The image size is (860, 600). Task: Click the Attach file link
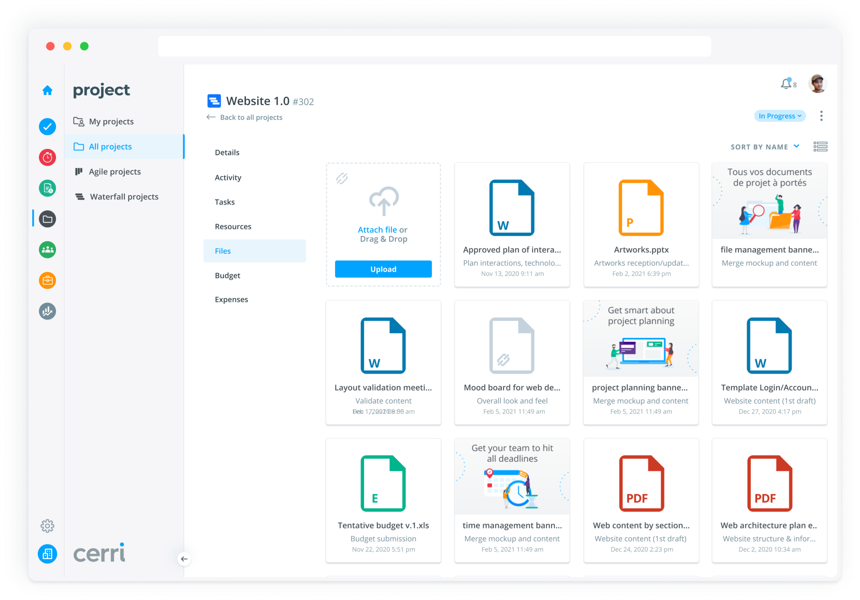[x=377, y=230]
